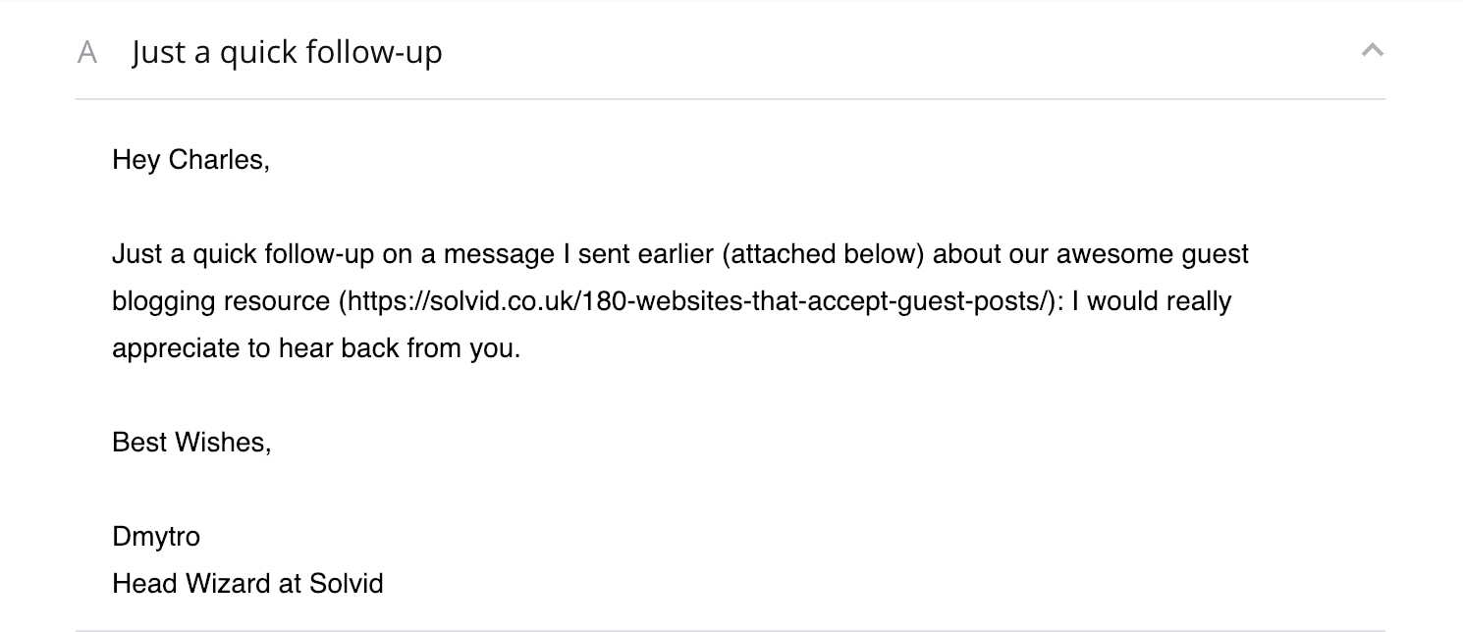
Task: Click "appreciate to hear back from you."
Action: (316, 348)
